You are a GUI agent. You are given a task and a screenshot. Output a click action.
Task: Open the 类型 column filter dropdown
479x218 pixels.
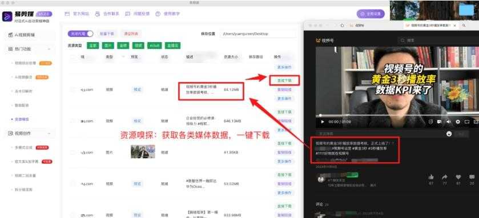pyautogui.click(x=123, y=57)
